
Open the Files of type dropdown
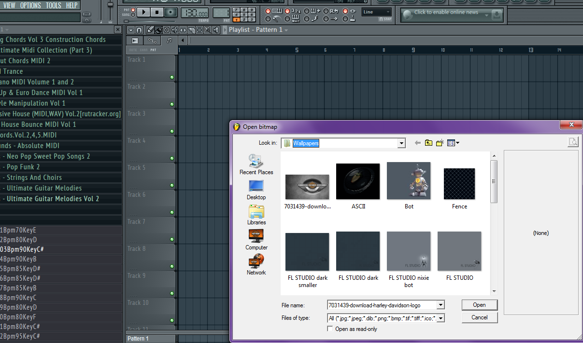pyautogui.click(x=440, y=318)
